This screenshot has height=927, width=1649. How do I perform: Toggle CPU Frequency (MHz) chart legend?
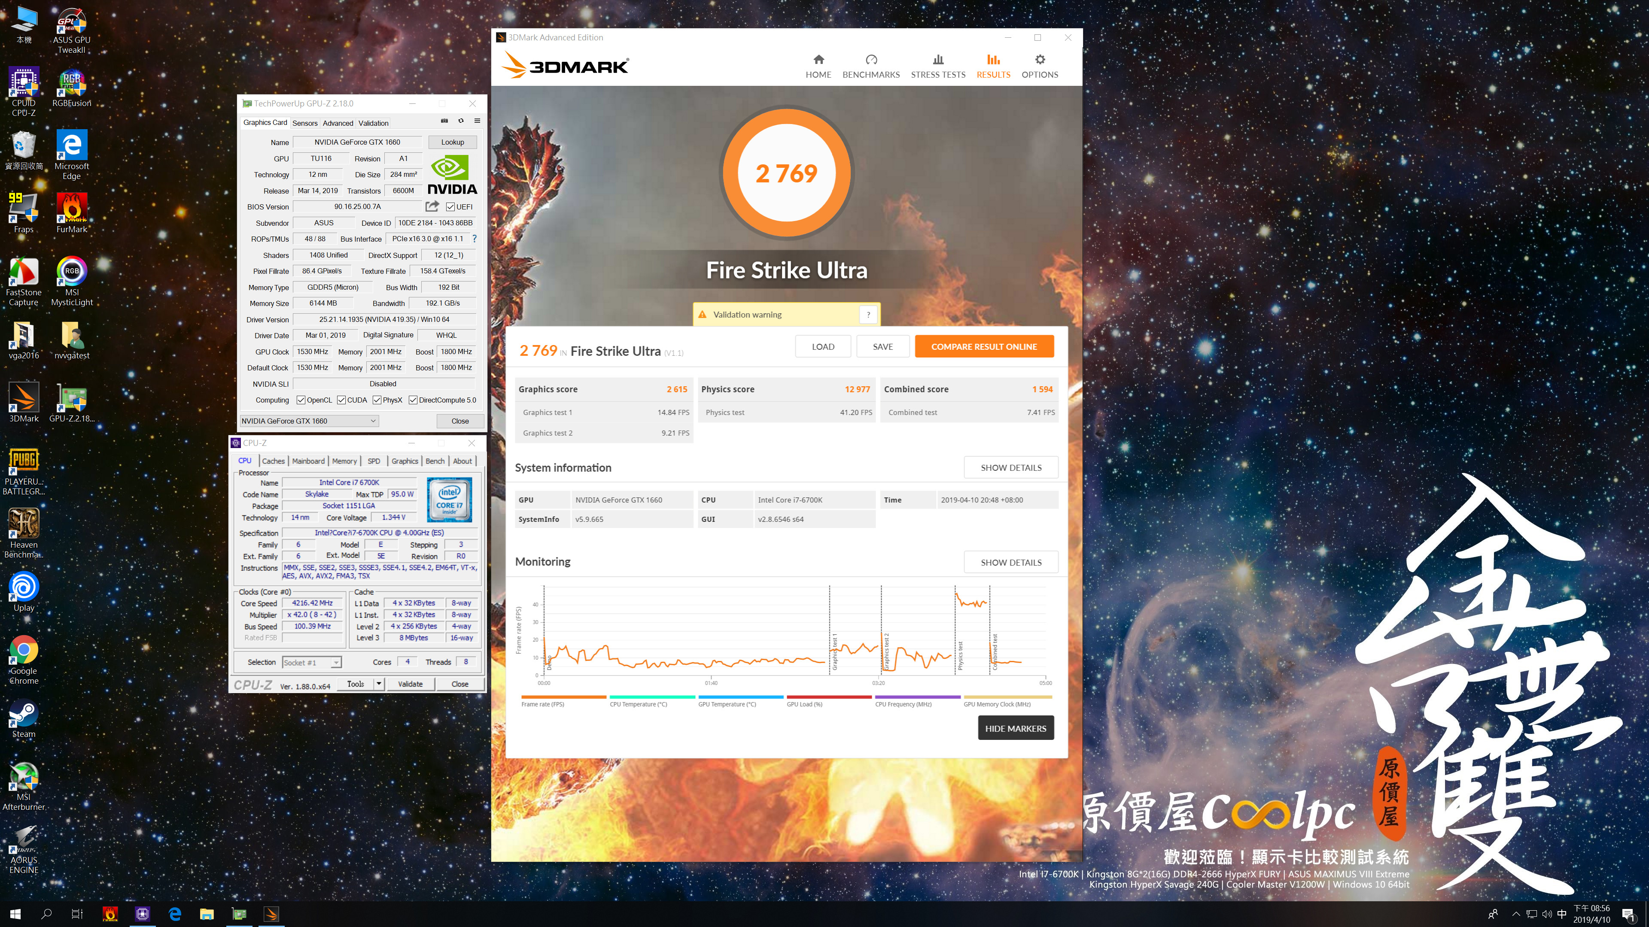click(x=917, y=701)
